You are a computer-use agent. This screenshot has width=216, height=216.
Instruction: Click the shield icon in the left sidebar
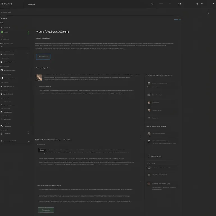click(x=2, y=70)
